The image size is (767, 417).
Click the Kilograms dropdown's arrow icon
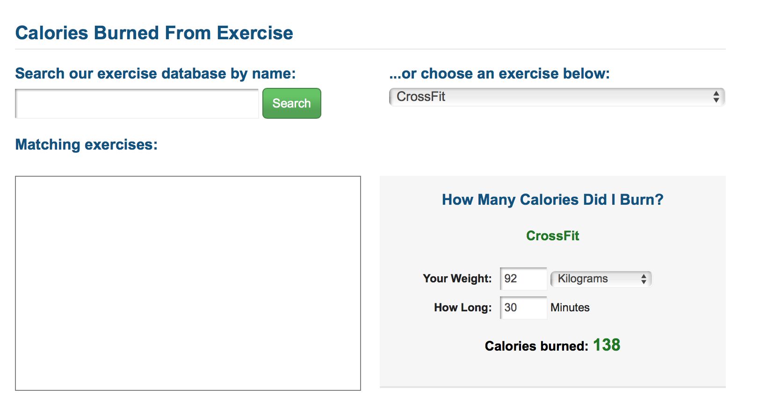(x=644, y=279)
